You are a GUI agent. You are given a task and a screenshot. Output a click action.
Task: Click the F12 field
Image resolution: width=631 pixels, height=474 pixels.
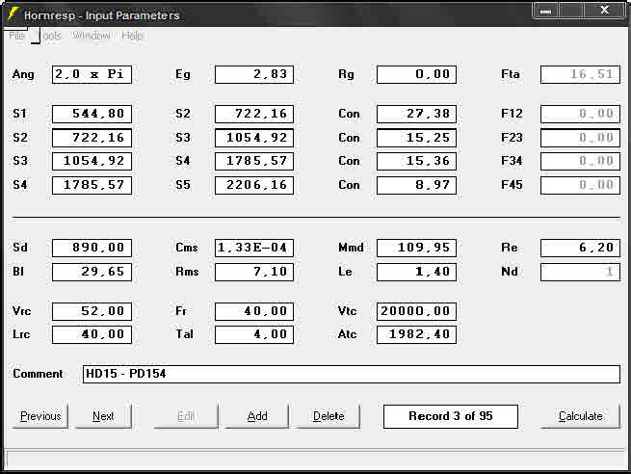point(580,114)
